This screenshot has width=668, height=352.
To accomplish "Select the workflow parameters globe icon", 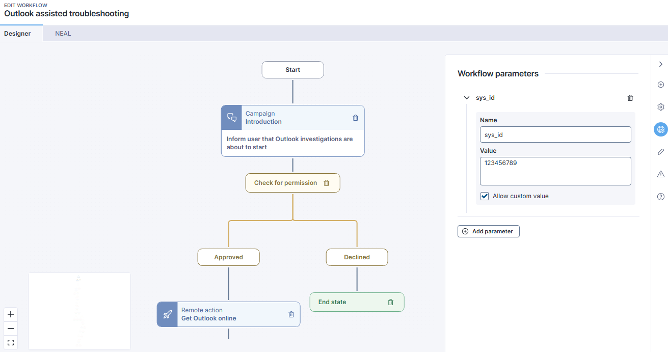I will point(660,129).
